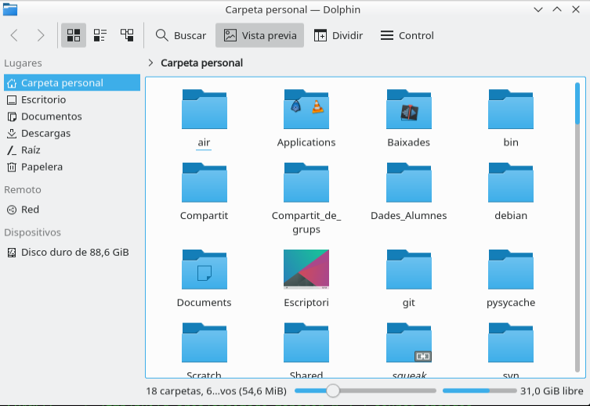Click the Applications folder name label
Image resolution: width=590 pixels, height=406 pixels.
click(306, 142)
